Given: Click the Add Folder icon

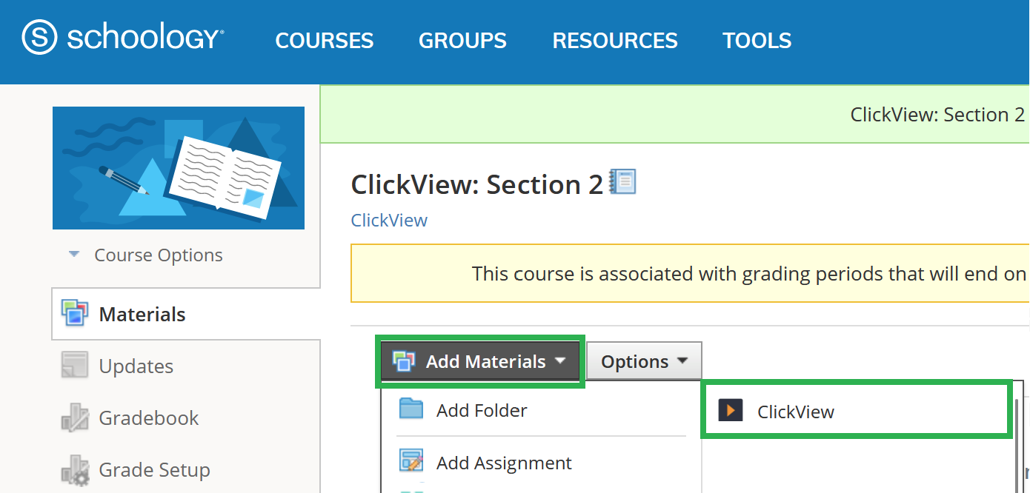Looking at the screenshot, I should pyautogui.click(x=411, y=409).
